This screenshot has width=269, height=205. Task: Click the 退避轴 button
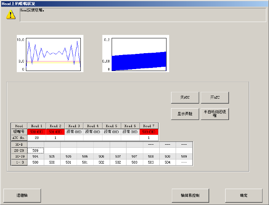click(22, 196)
